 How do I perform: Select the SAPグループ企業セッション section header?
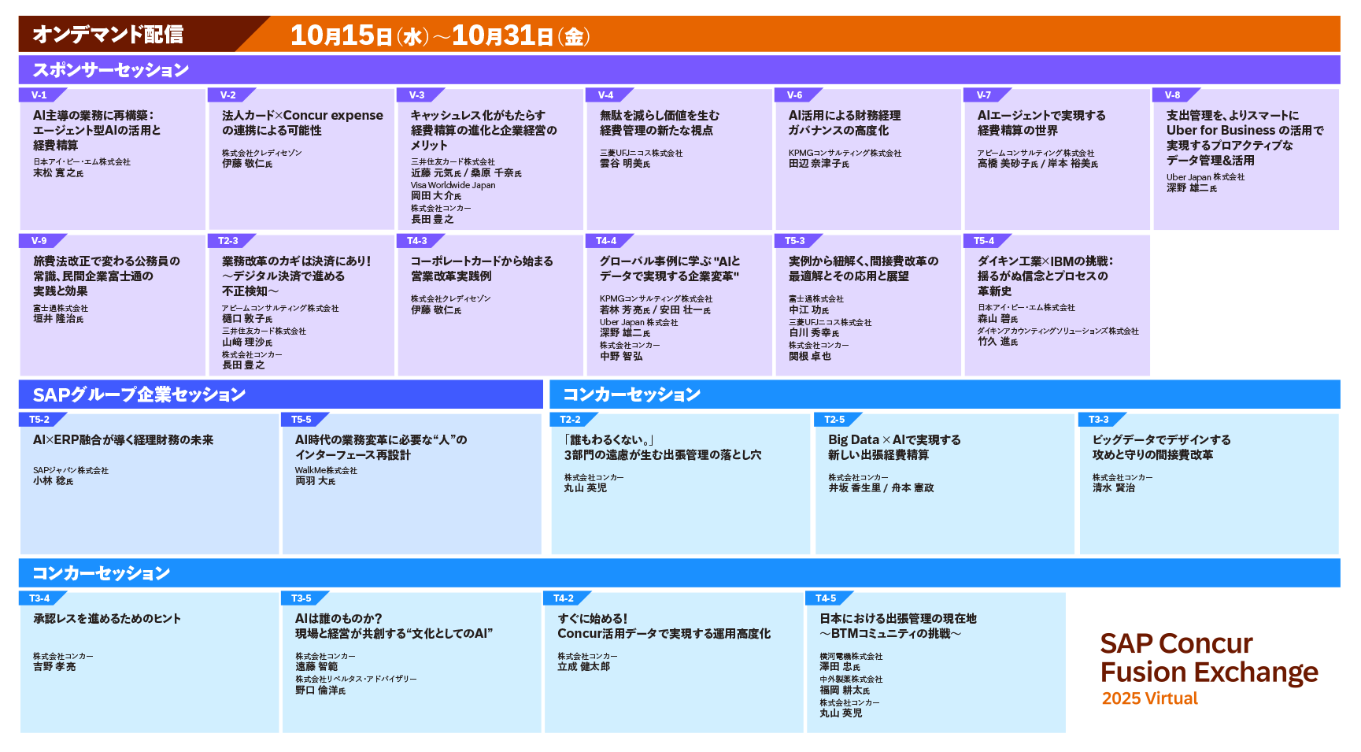pyautogui.click(x=139, y=395)
